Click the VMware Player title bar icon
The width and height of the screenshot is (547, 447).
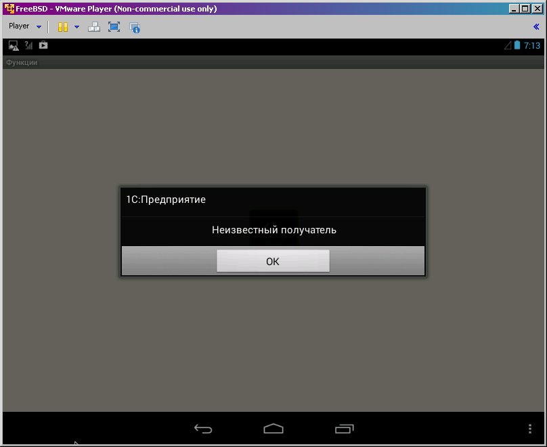coord(8,9)
